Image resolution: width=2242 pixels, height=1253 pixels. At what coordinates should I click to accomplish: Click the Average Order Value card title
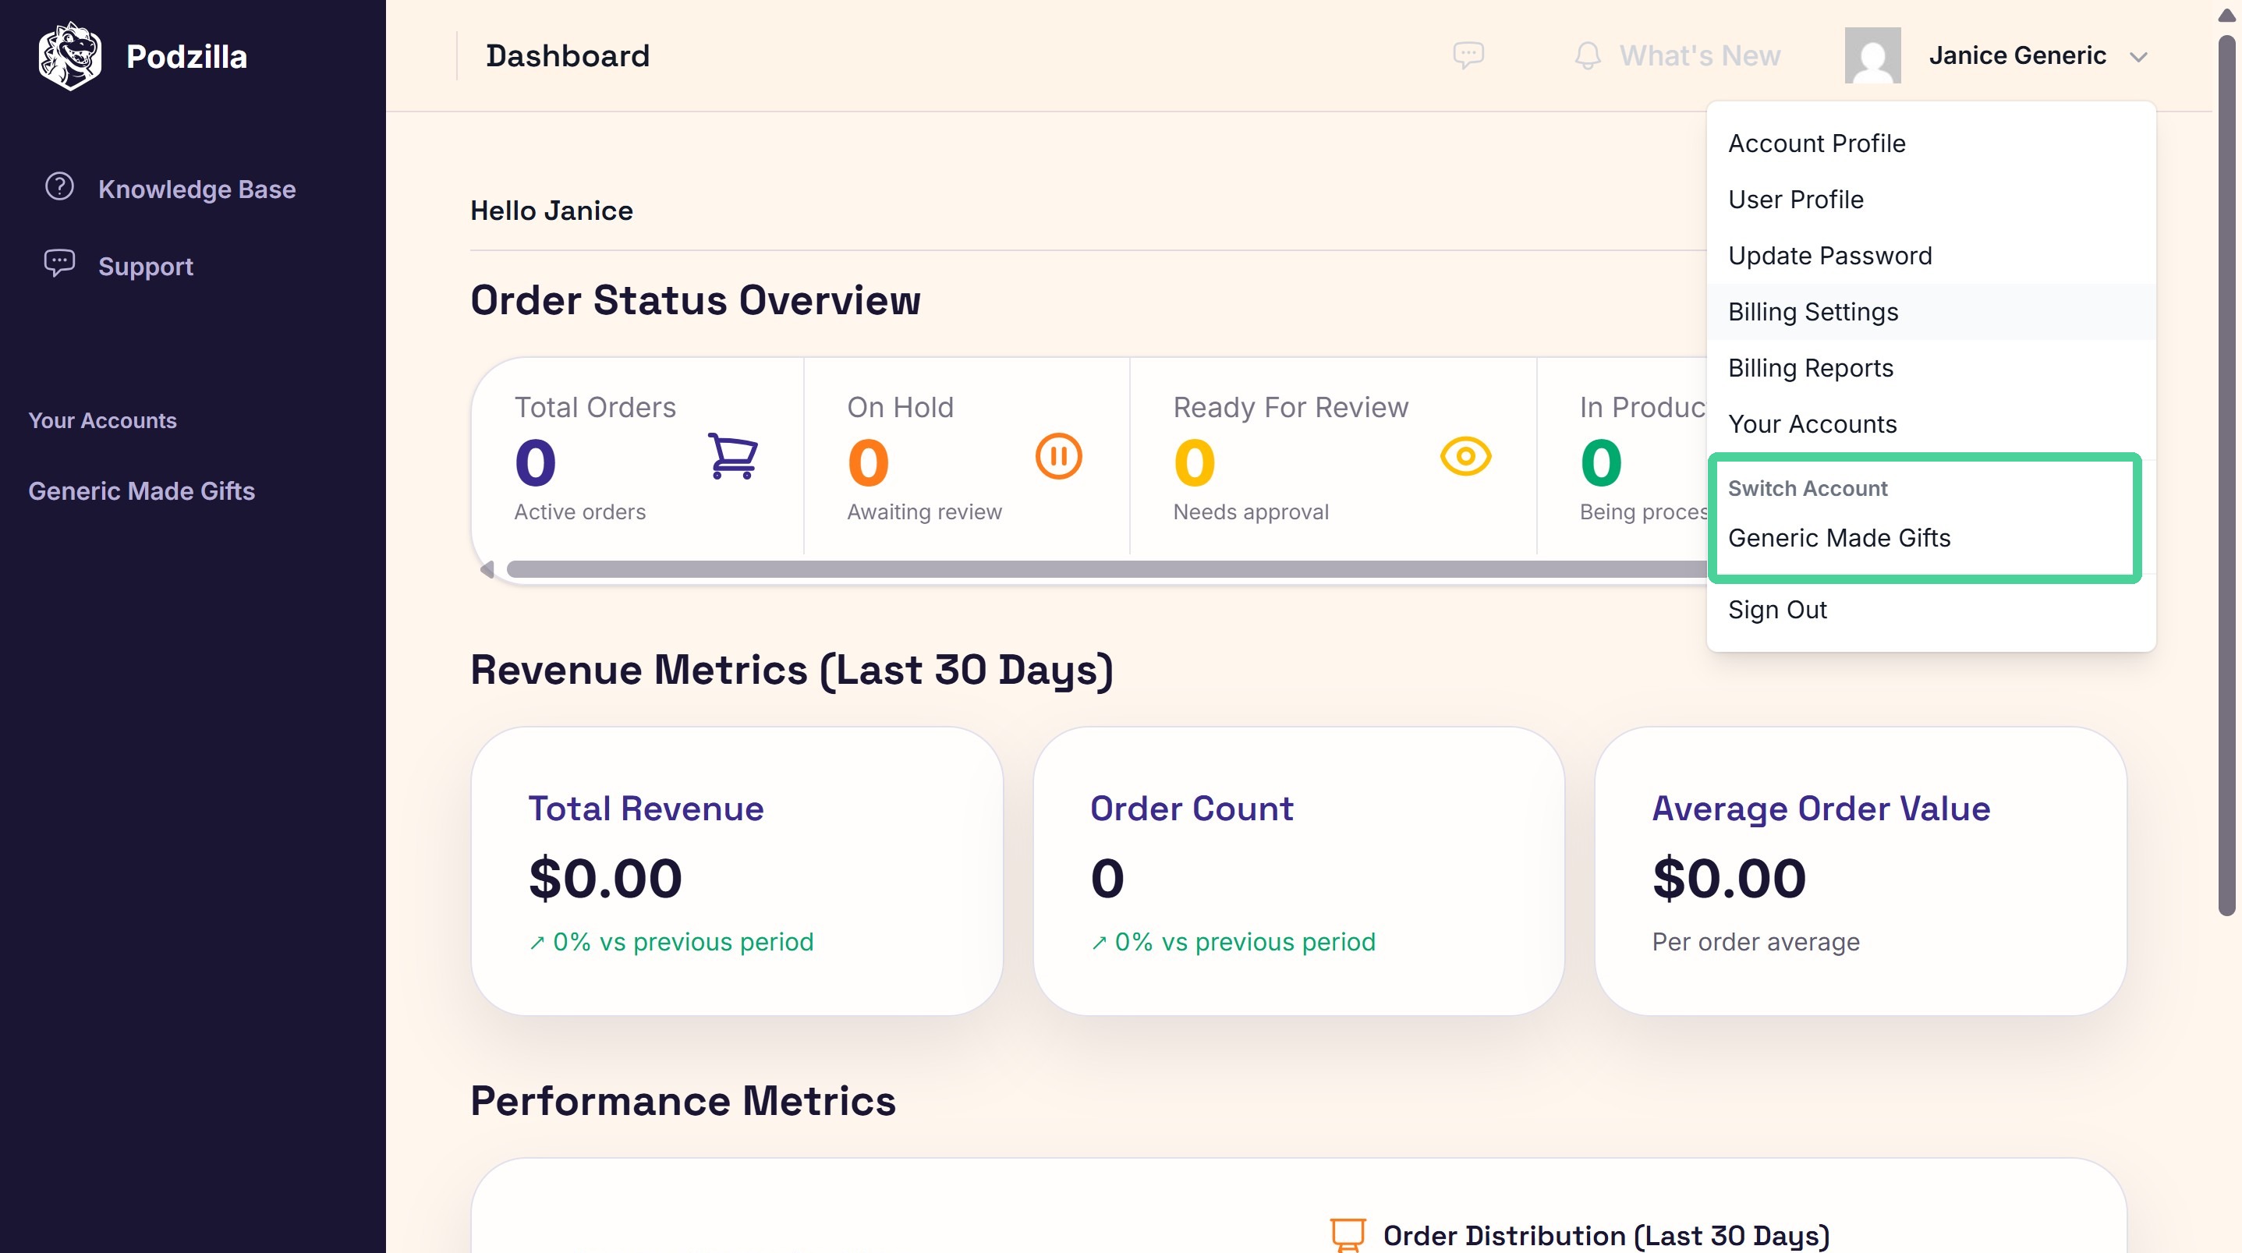1821,809
